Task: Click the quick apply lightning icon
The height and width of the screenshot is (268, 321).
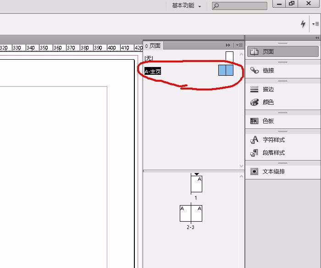Action: point(303,24)
